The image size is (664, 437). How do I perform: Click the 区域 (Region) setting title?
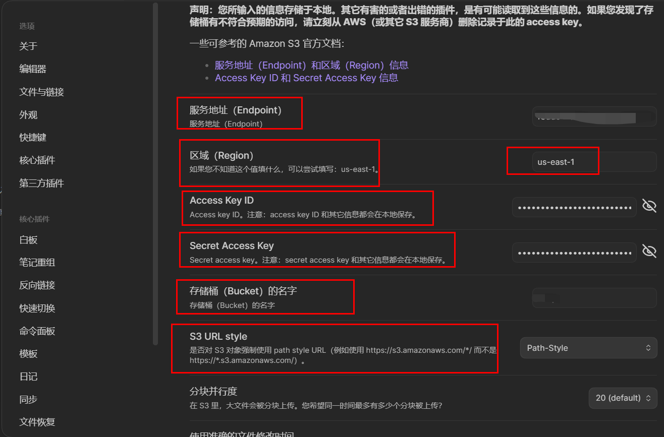222,156
